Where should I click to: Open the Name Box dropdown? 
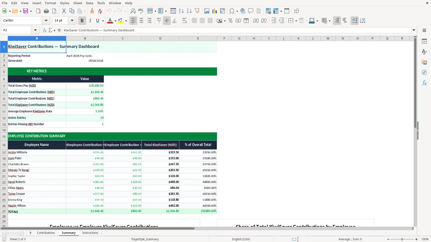(x=35, y=30)
